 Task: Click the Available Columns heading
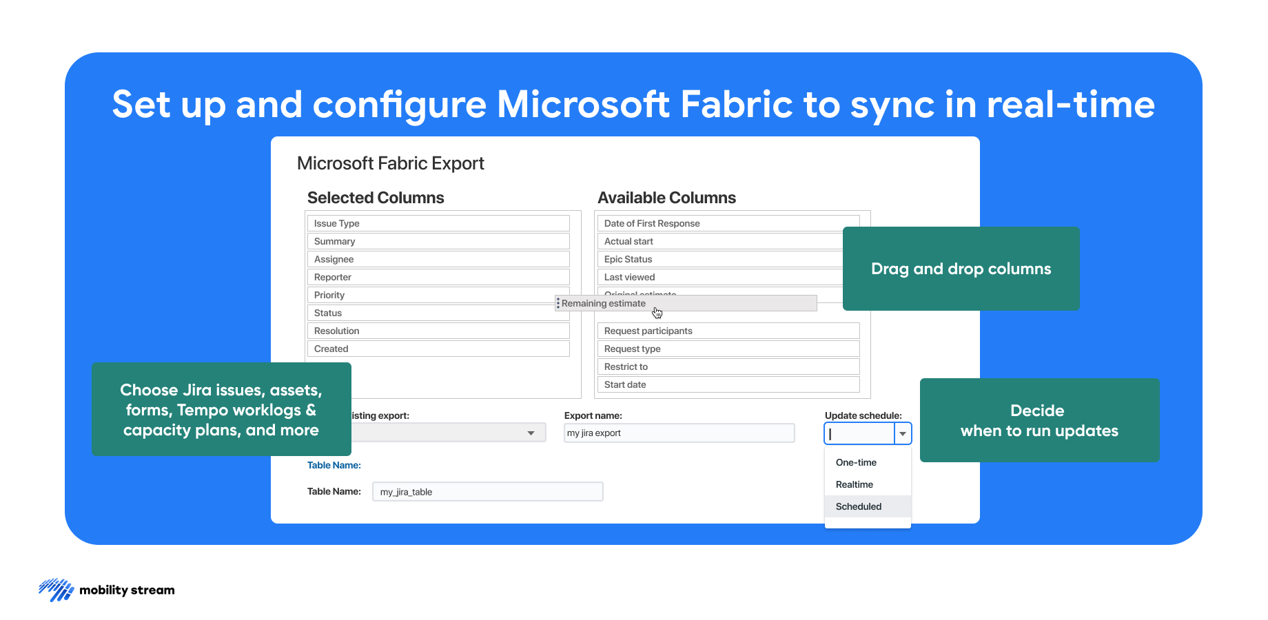pos(666,198)
